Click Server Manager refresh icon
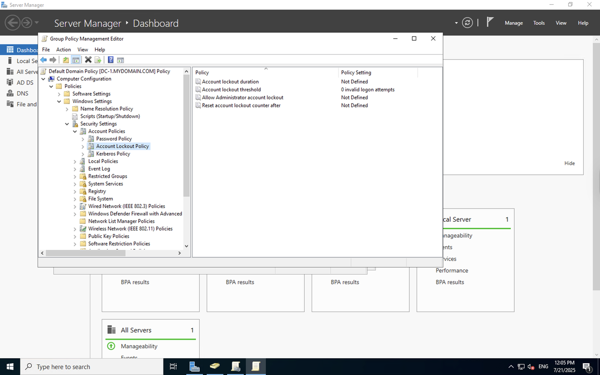600x375 pixels. tap(467, 22)
